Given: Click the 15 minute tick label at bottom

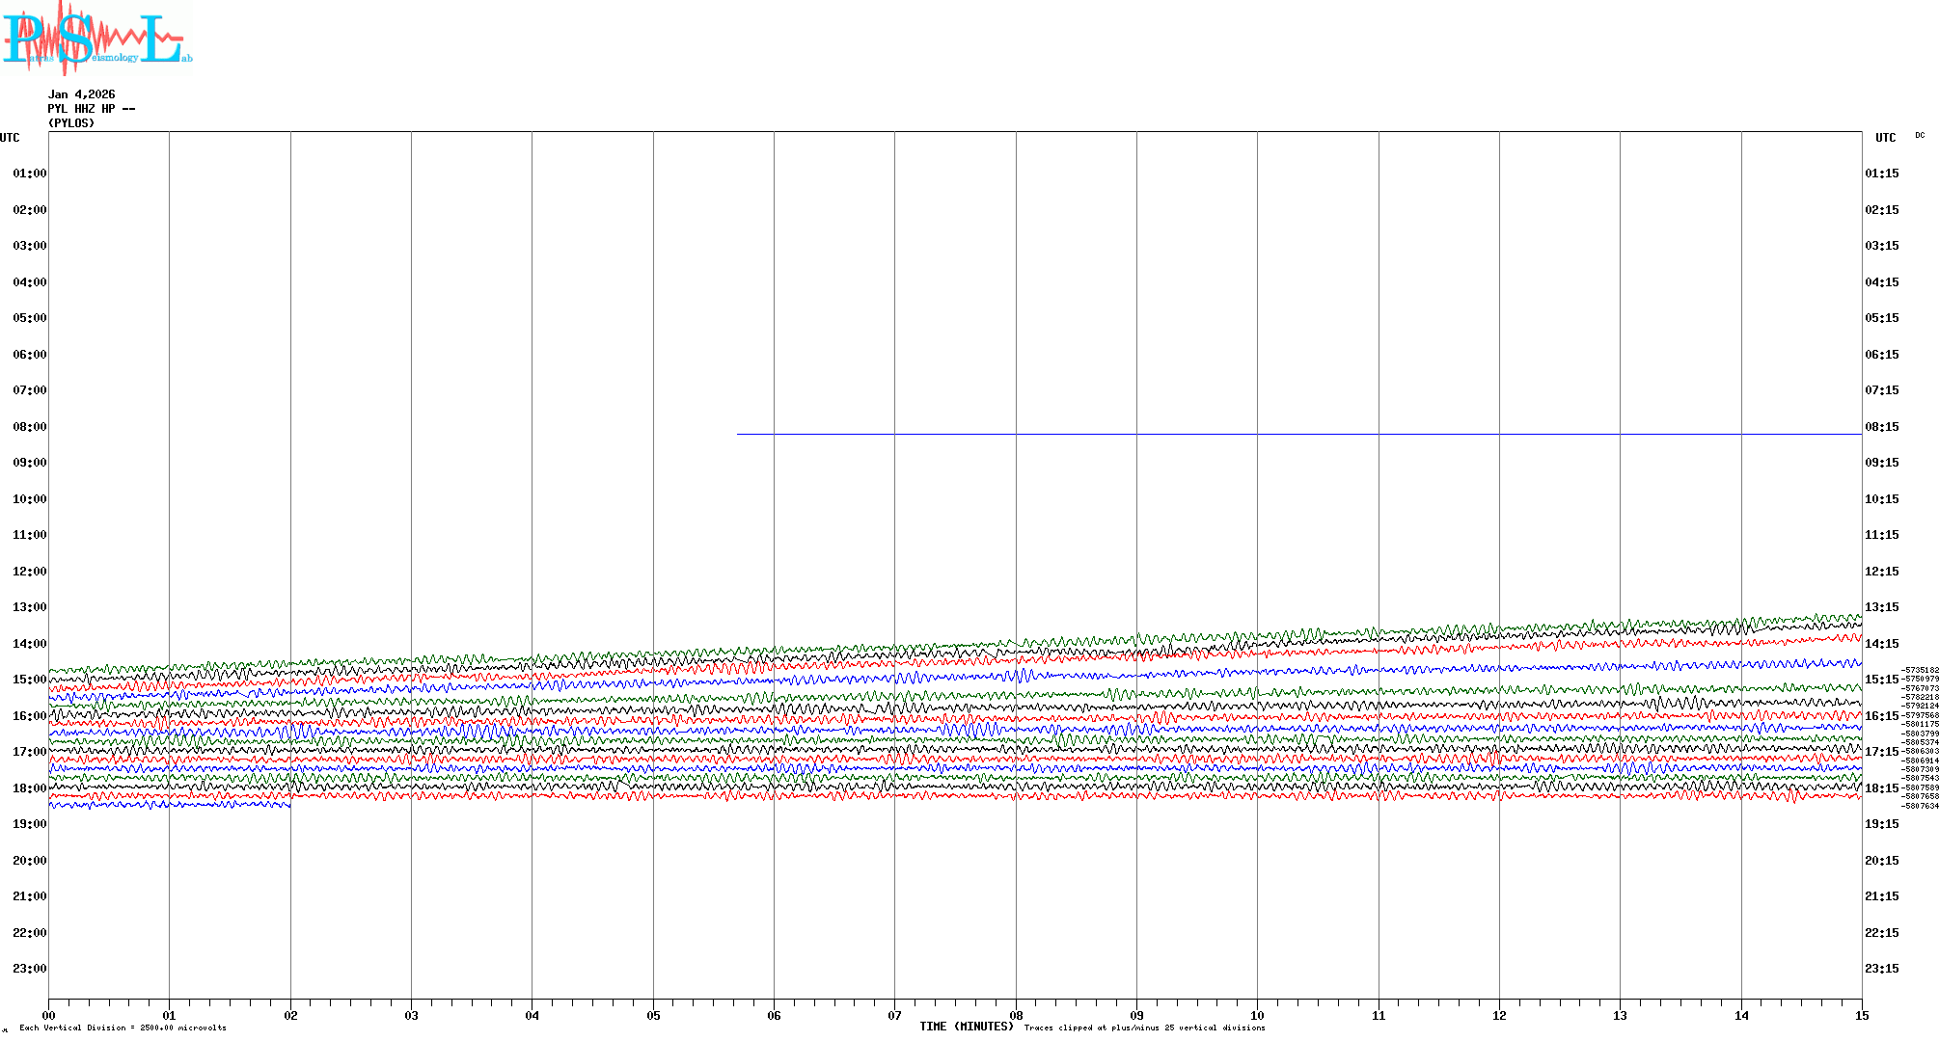Looking at the screenshot, I should point(1862,1015).
